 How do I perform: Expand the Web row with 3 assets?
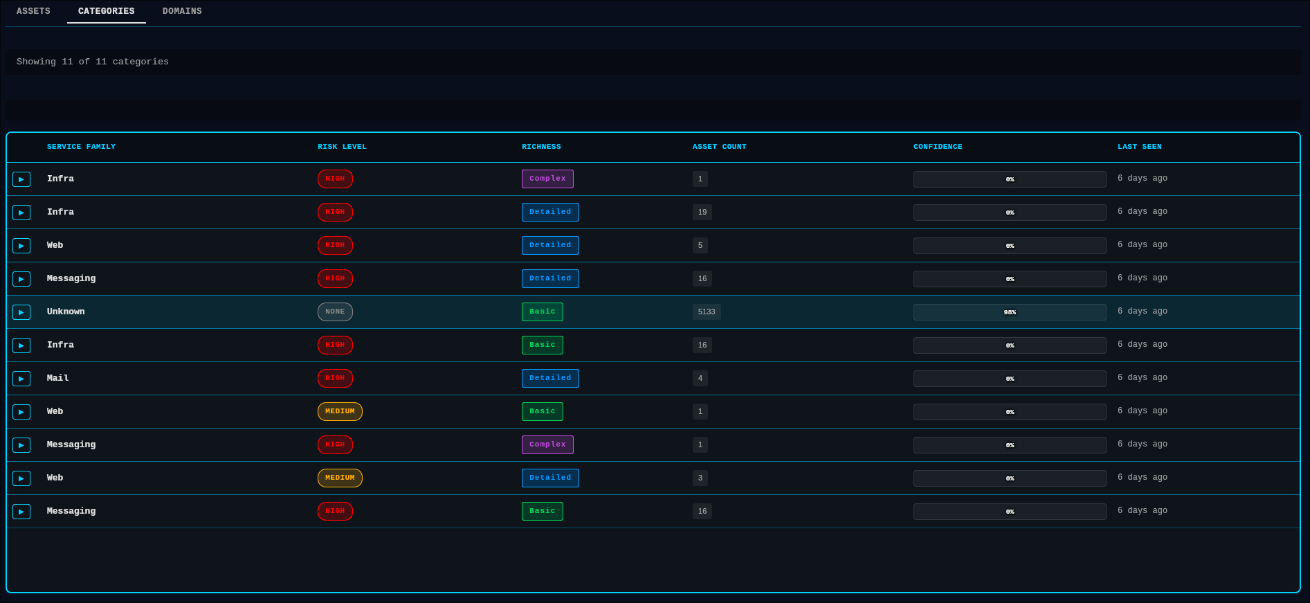(x=21, y=478)
